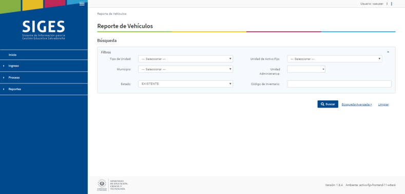The image size is (405, 194).
Task: Open the Unidad de Activo Fijo dropdown
Action: click(335, 59)
